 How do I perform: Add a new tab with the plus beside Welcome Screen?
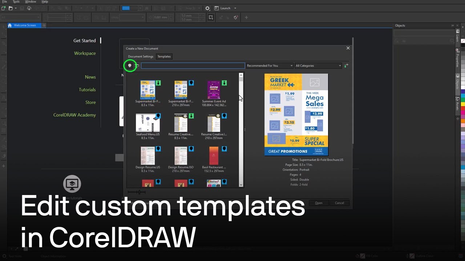coord(44,25)
